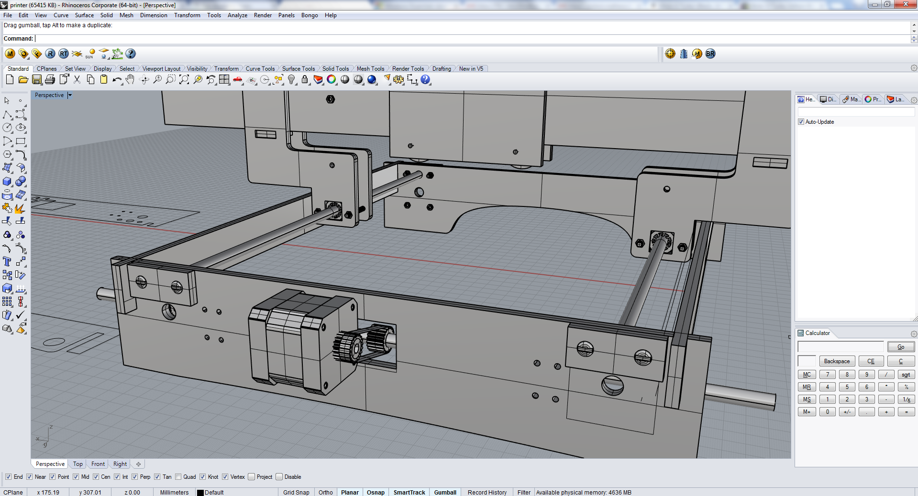Open Layers via the toolbar layers icon

pyautogui.click(x=318, y=80)
